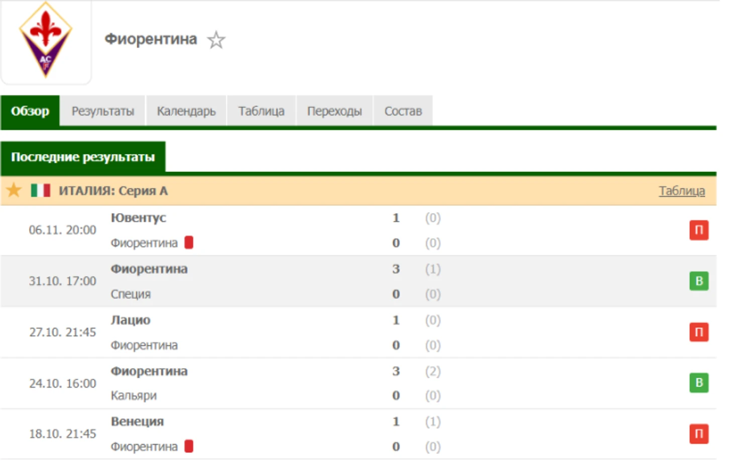
Task: Open the Состав tab
Action: click(x=403, y=111)
